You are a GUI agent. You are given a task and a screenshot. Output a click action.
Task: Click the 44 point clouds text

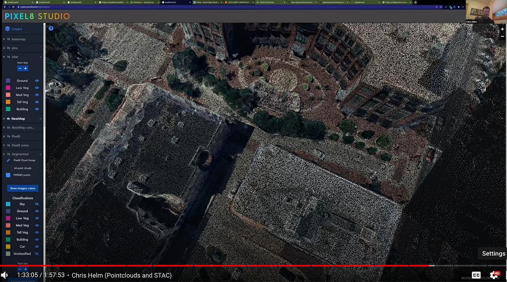22,168
